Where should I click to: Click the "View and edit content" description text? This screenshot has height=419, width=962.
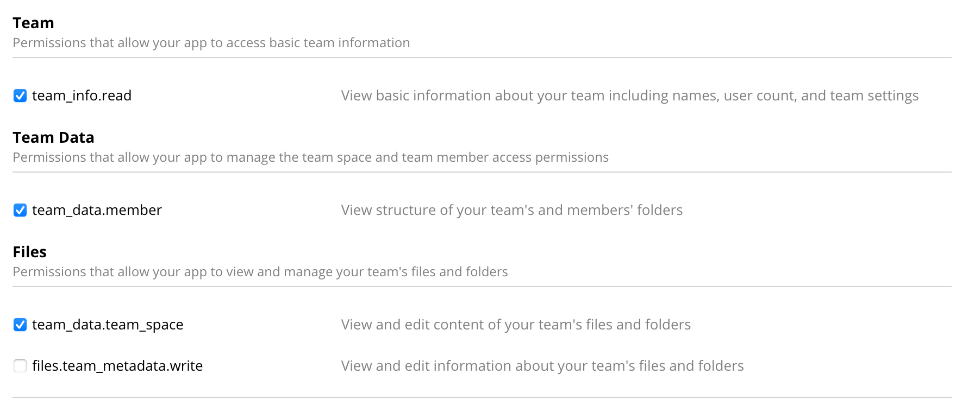[x=516, y=325]
